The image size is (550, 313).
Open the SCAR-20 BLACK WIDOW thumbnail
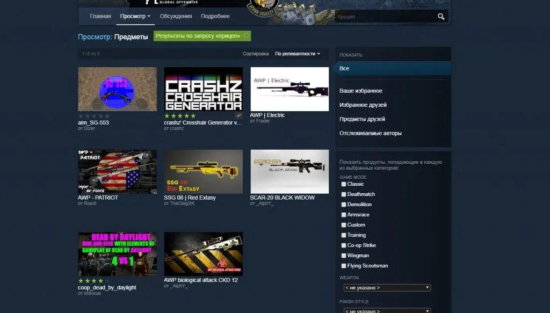click(x=290, y=171)
